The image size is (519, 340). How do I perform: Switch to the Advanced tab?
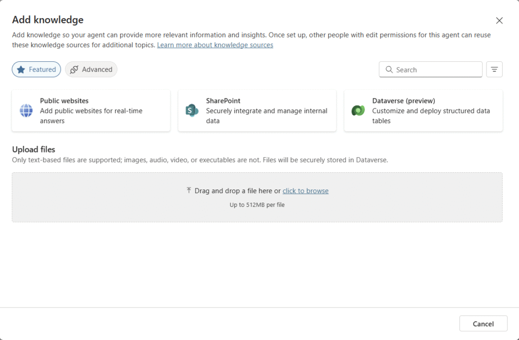pos(91,69)
